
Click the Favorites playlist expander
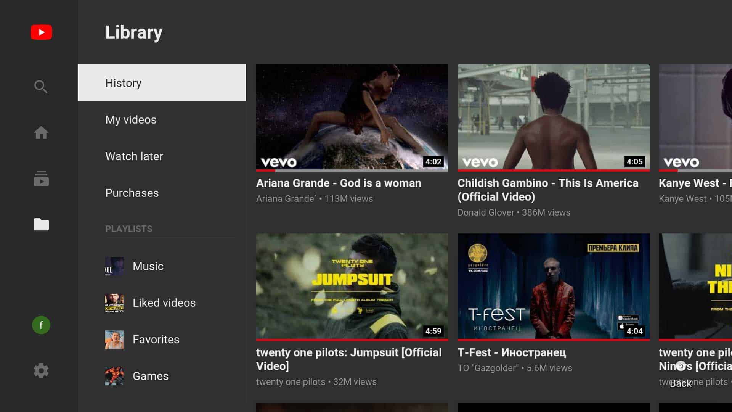coord(156,339)
